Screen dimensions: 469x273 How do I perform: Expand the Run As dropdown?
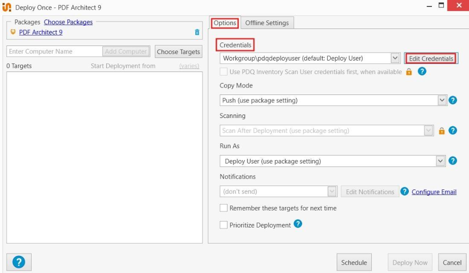[440, 161]
